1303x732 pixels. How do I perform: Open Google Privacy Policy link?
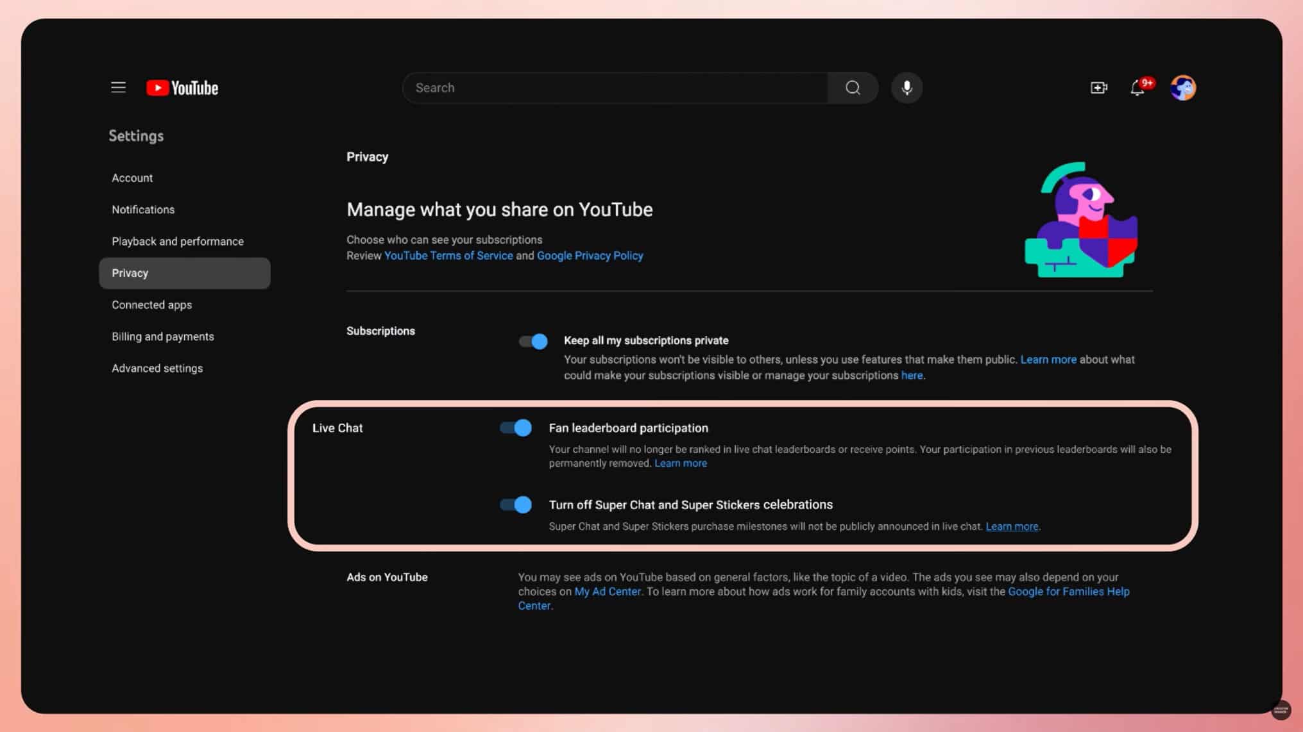coord(590,255)
